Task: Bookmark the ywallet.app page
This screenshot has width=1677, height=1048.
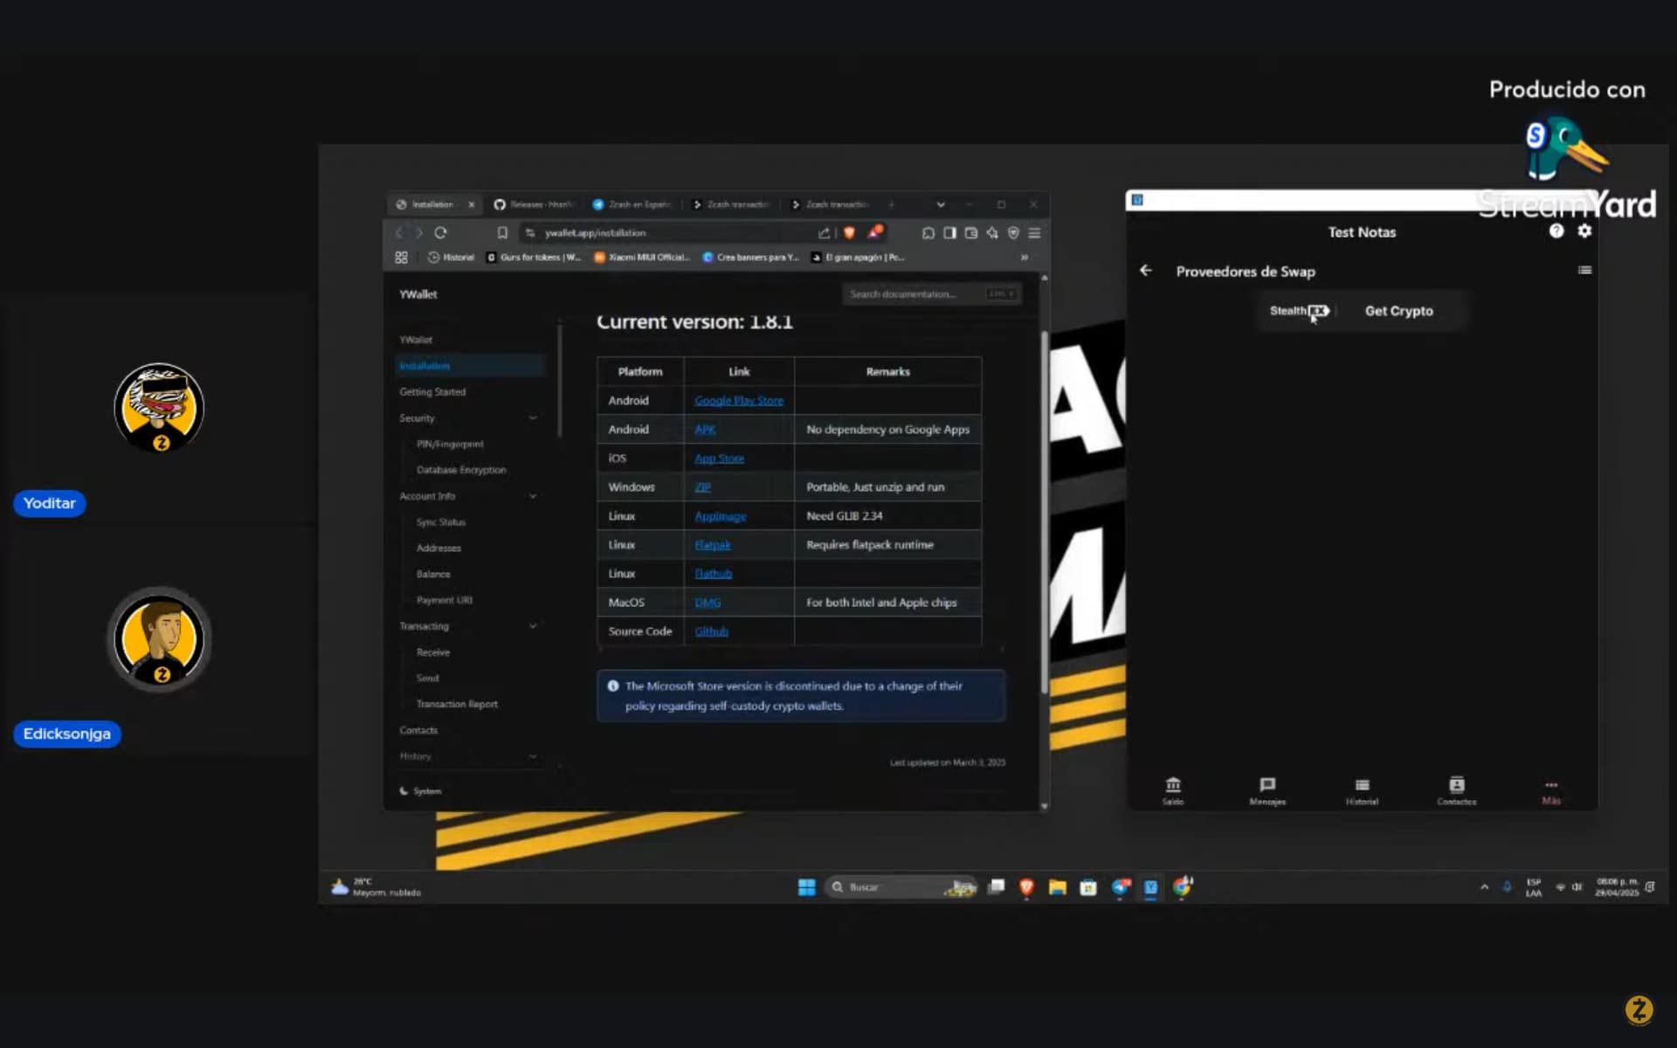Action: tap(502, 233)
